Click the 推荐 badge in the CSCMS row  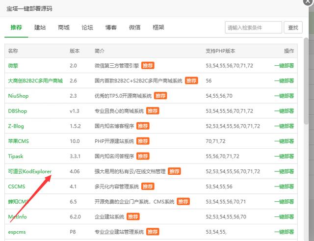pos(148,187)
